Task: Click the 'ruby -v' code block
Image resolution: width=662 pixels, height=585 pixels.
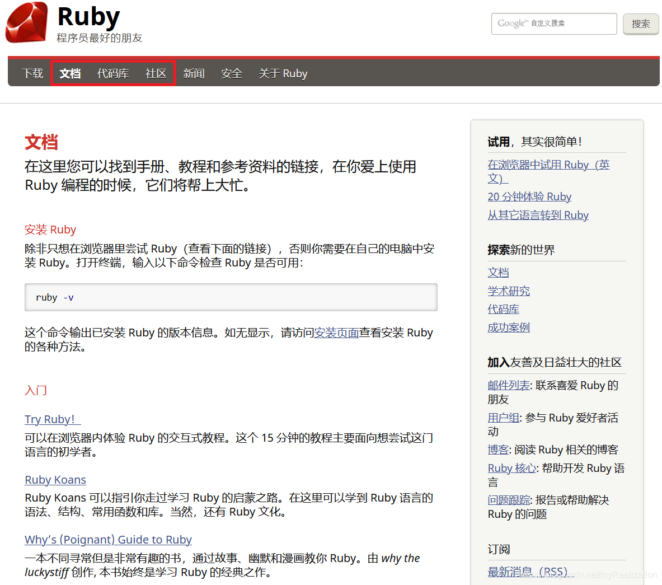Action: click(231, 297)
